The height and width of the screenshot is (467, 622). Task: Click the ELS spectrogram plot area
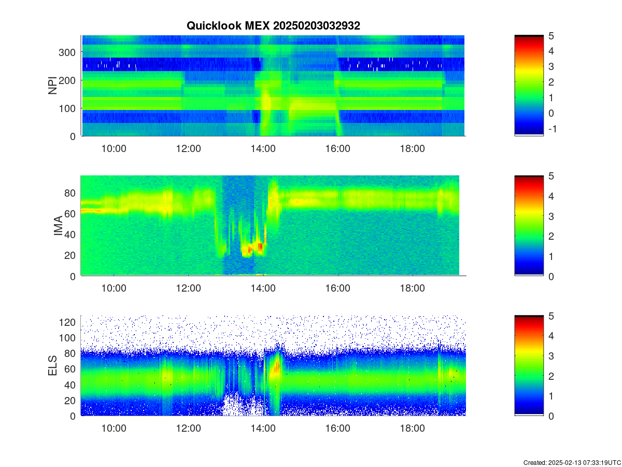[x=273, y=366]
